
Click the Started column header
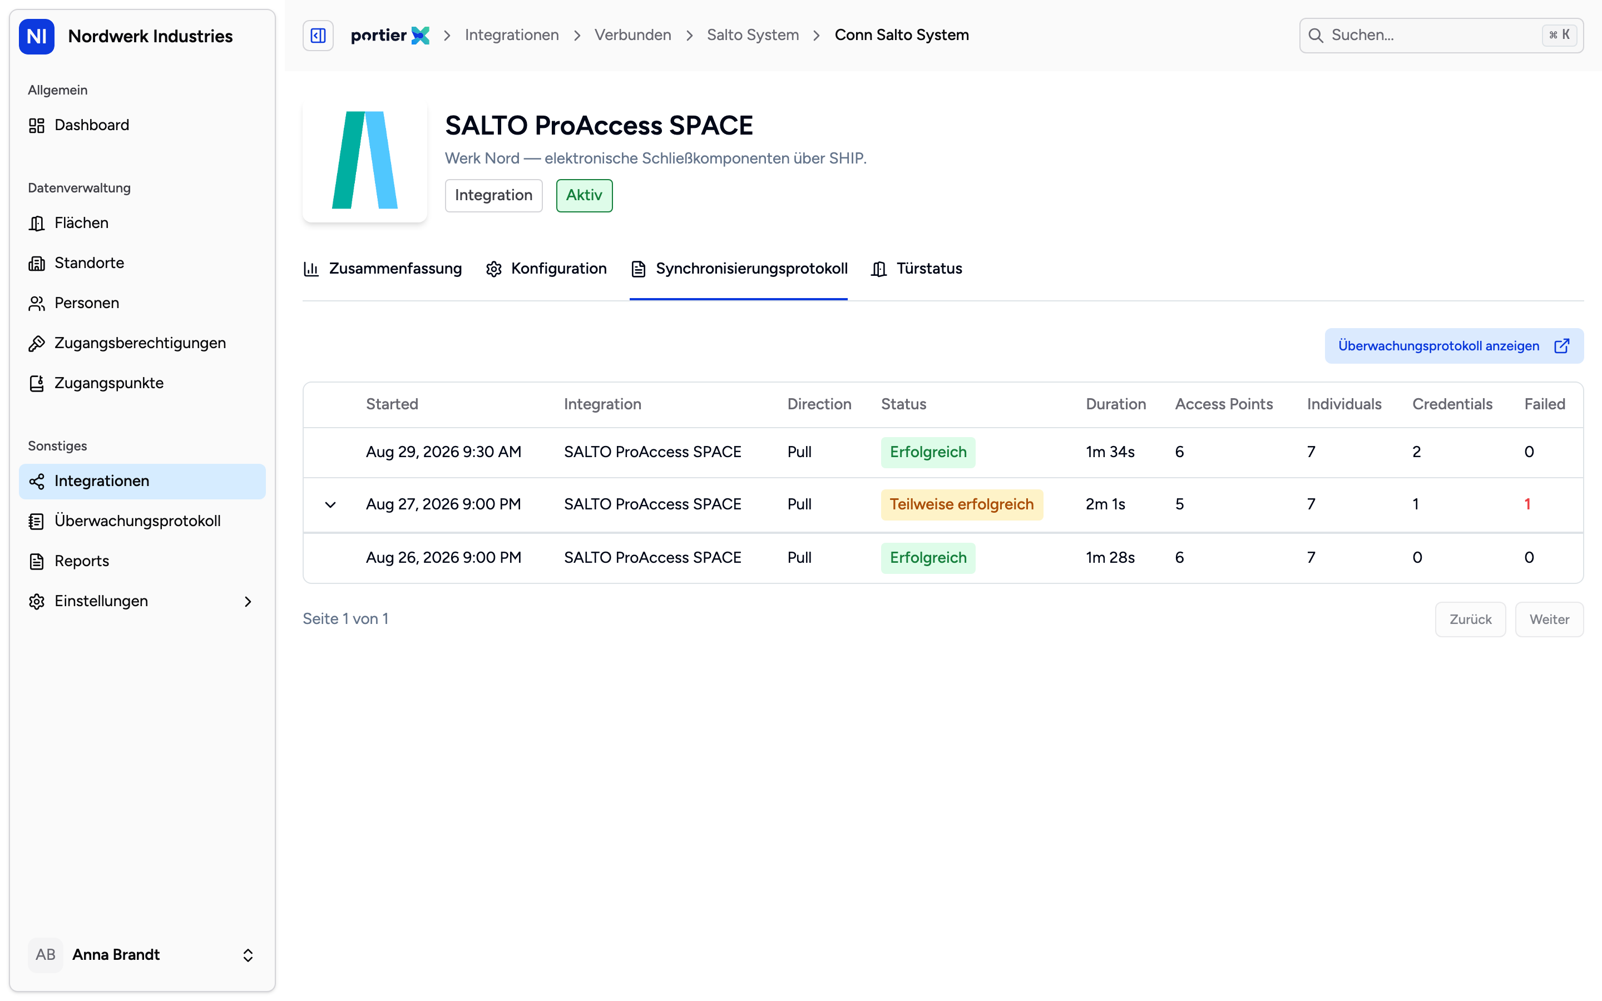point(392,404)
